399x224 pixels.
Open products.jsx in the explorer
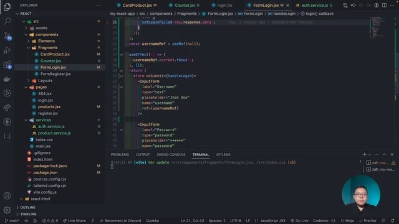[49, 107]
